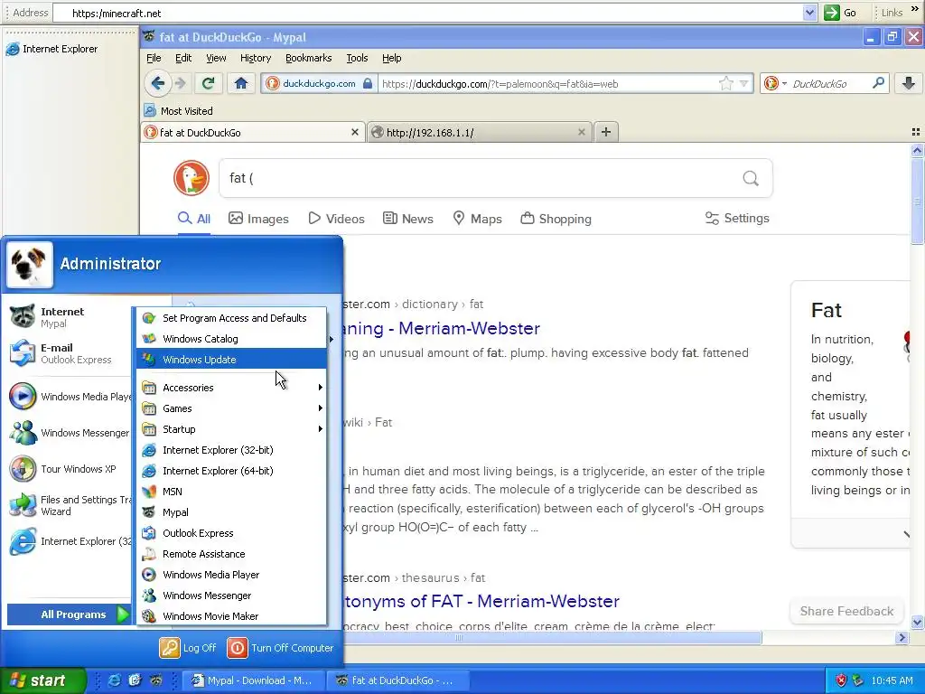Launch Windows Update from the programs menu
Image resolution: width=925 pixels, height=694 pixels.
(231, 360)
